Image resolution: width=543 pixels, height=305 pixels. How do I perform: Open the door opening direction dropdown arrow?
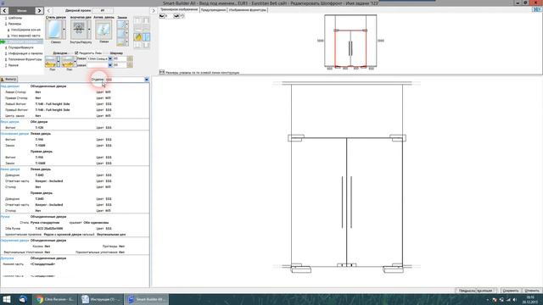coord(89,30)
